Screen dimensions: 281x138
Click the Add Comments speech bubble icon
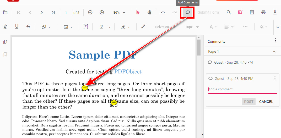click(x=187, y=12)
